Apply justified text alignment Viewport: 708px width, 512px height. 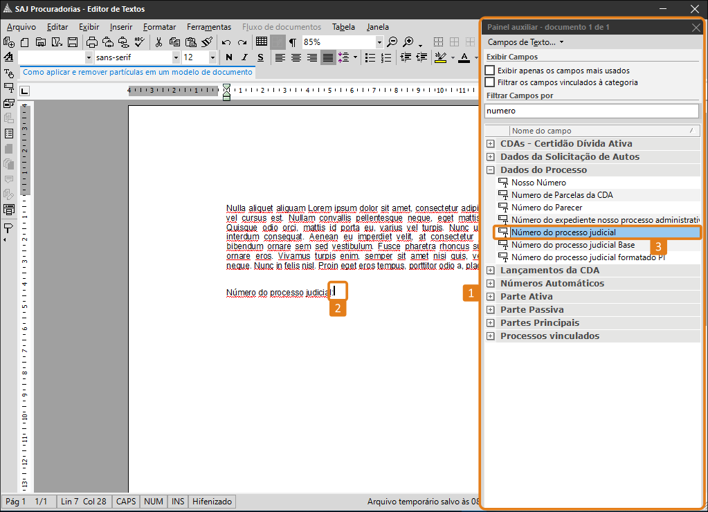click(x=328, y=57)
